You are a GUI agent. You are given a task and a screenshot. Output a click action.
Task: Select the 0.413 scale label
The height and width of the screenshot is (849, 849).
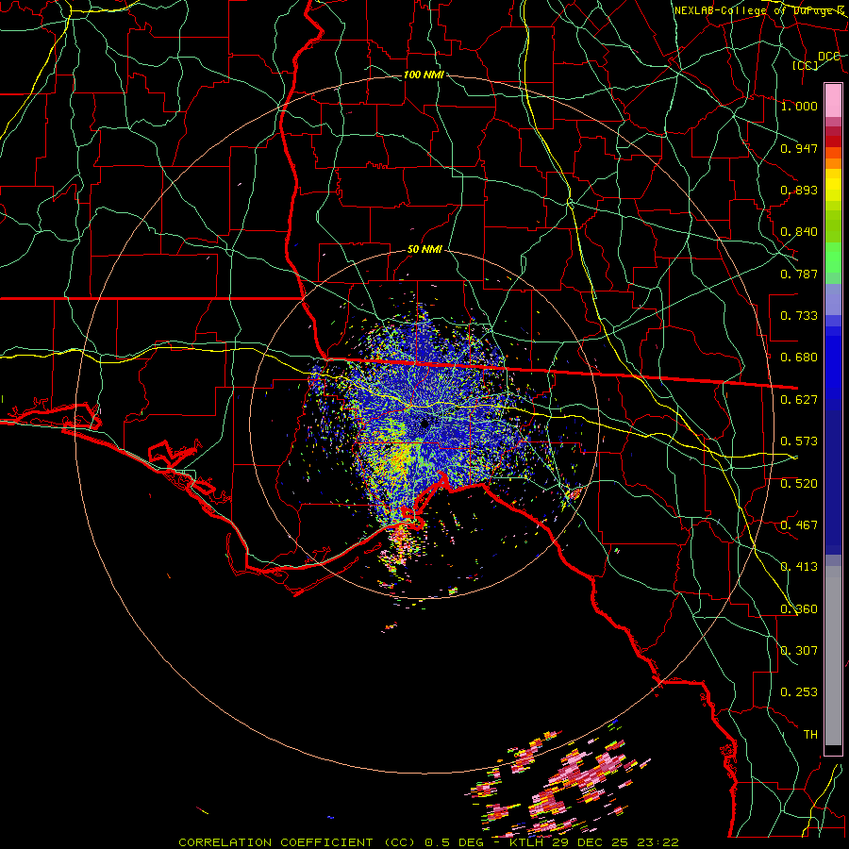[x=799, y=567]
